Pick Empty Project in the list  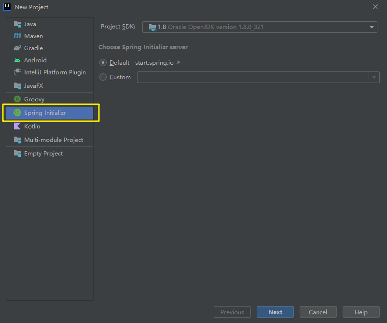tap(50, 154)
